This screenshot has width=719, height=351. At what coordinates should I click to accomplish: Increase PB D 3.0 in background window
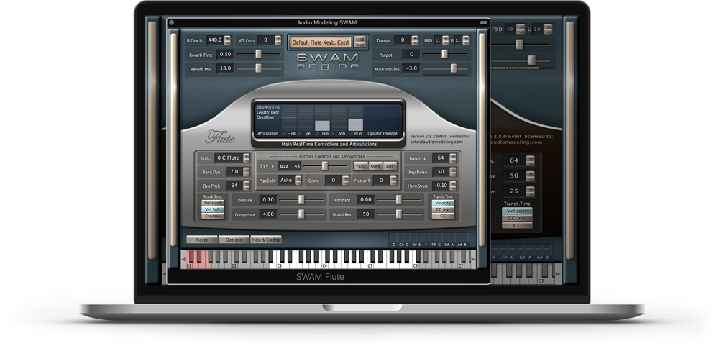pyautogui.click(x=521, y=26)
